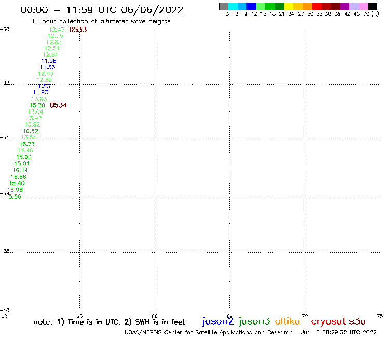Click the NOAA/NESDIS credit line
Viewport: 384px width, 337px height.
click(209, 332)
